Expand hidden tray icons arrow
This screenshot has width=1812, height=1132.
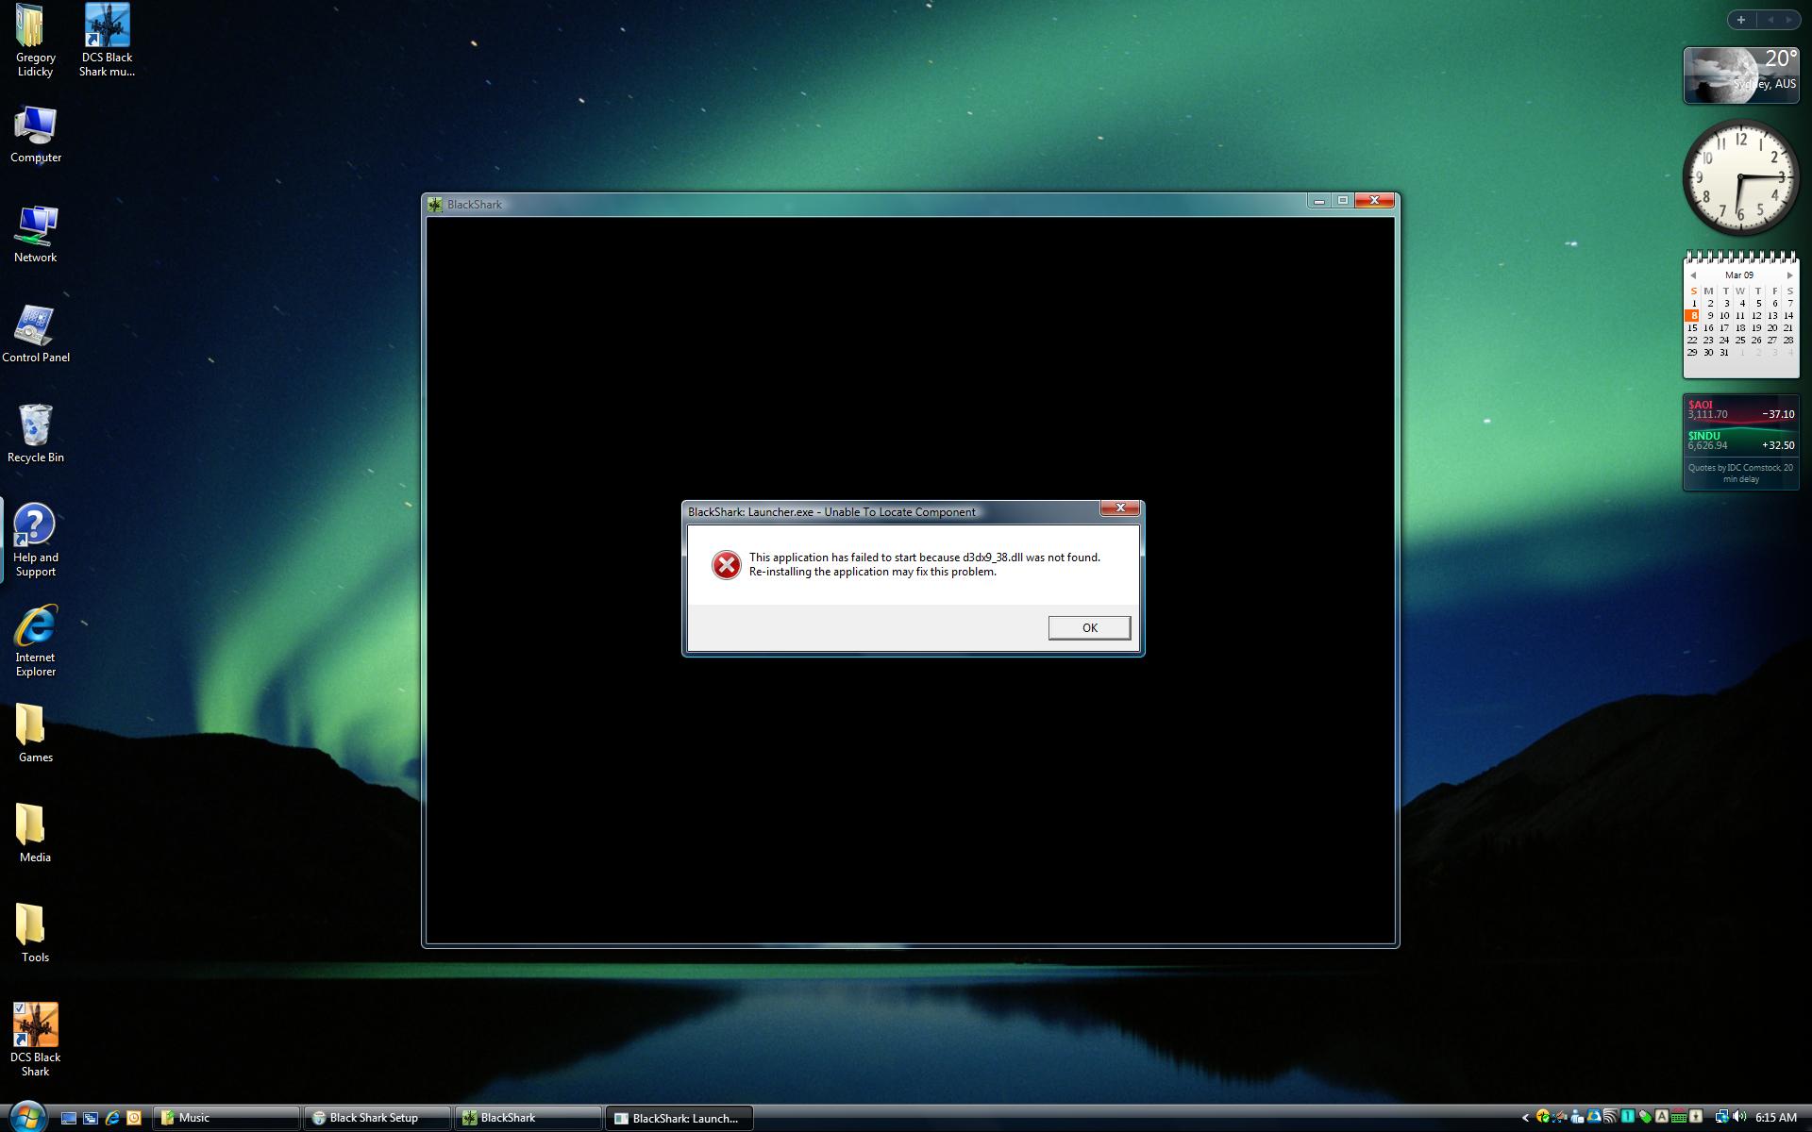(x=1525, y=1118)
